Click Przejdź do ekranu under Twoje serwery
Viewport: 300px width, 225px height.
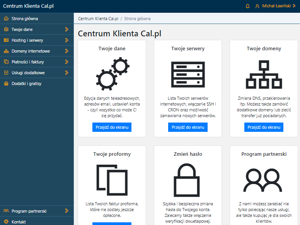[x=188, y=127]
